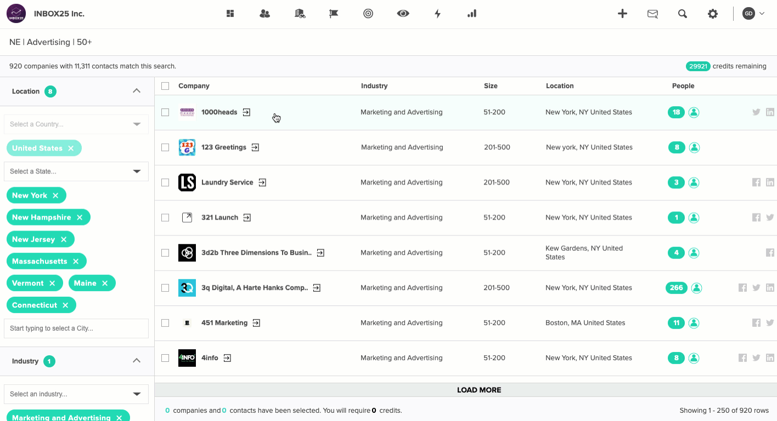The width and height of the screenshot is (777, 421).
Task: Toggle the select-all companies checkbox
Action: [165, 86]
